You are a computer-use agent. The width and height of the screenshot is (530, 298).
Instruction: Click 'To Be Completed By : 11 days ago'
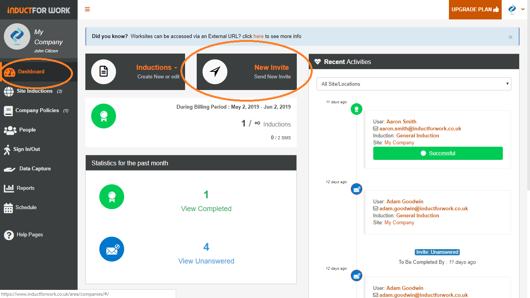[437, 262]
